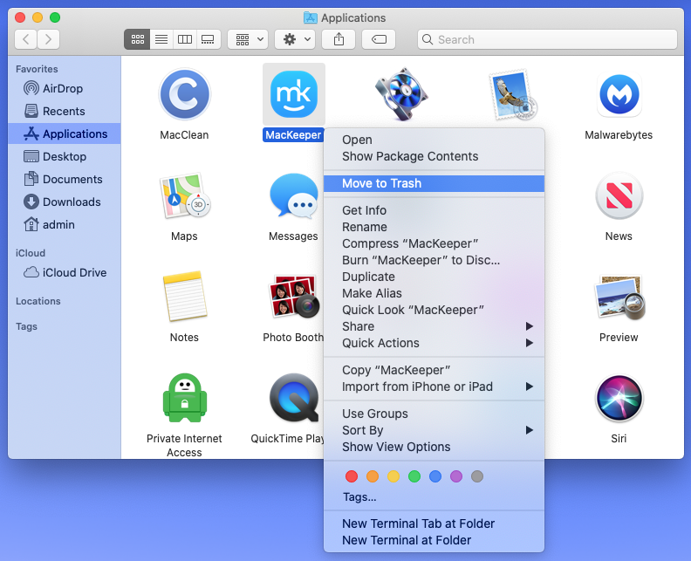The image size is (691, 561).
Task: Select the QuickTime Player icon
Action: click(x=294, y=398)
